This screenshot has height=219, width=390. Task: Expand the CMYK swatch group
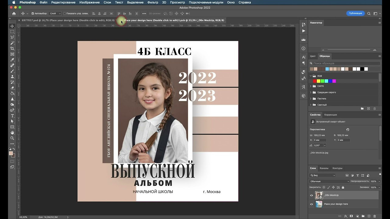(x=311, y=86)
